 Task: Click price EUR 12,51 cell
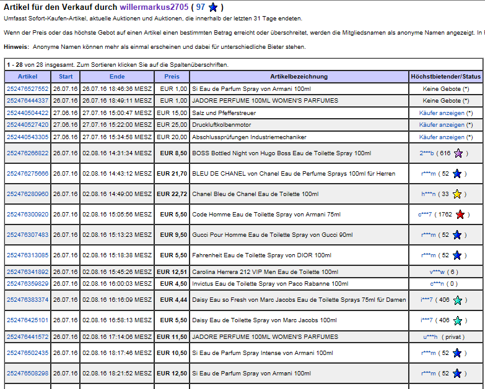[x=172, y=272]
